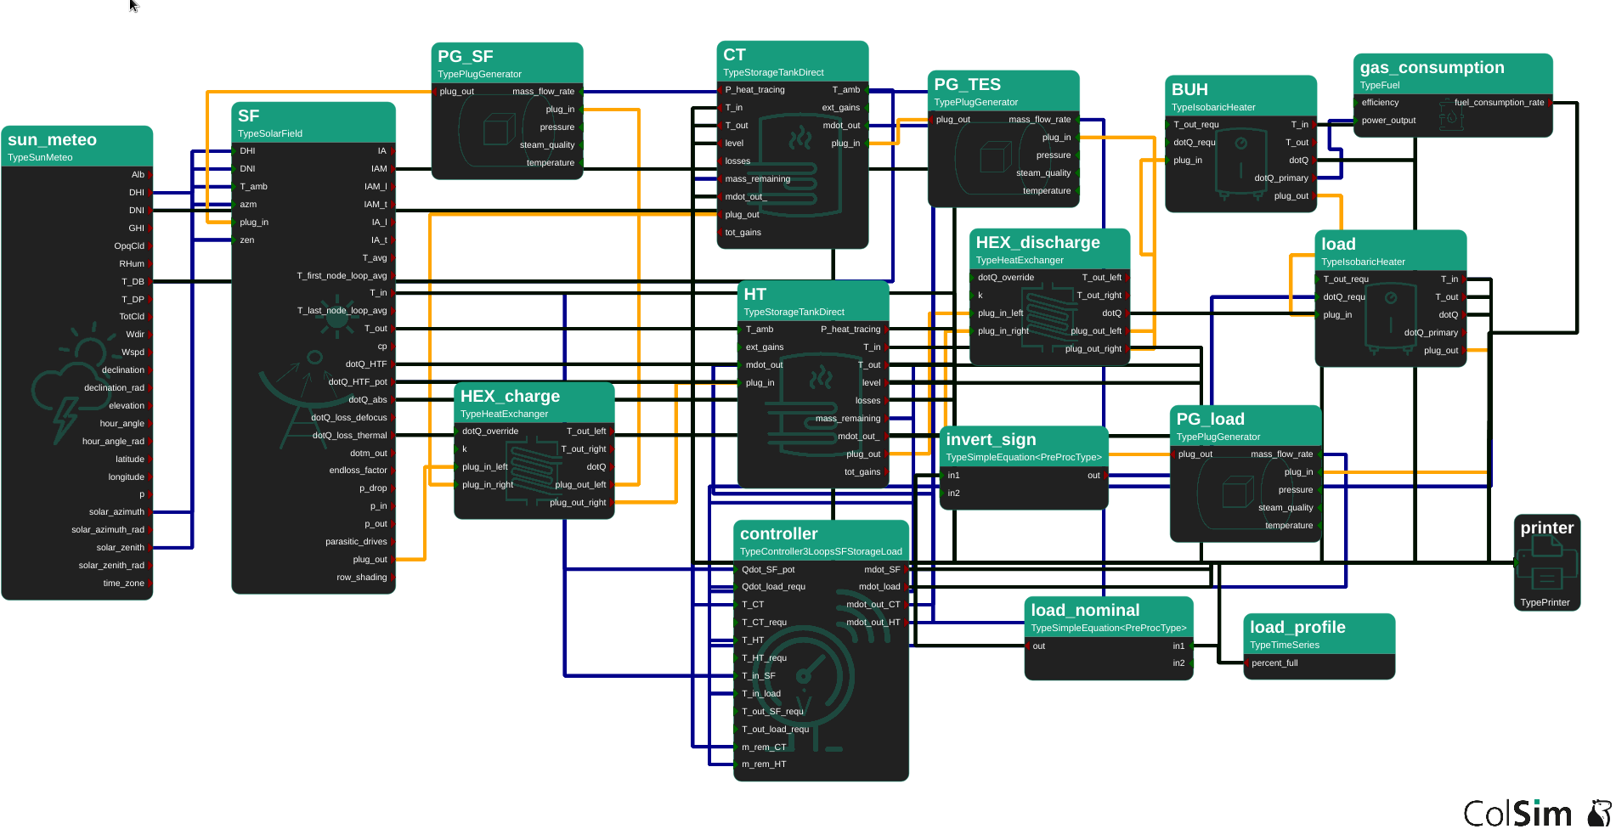Click the fuel canister icon in gas_consumption

pyautogui.click(x=1450, y=116)
